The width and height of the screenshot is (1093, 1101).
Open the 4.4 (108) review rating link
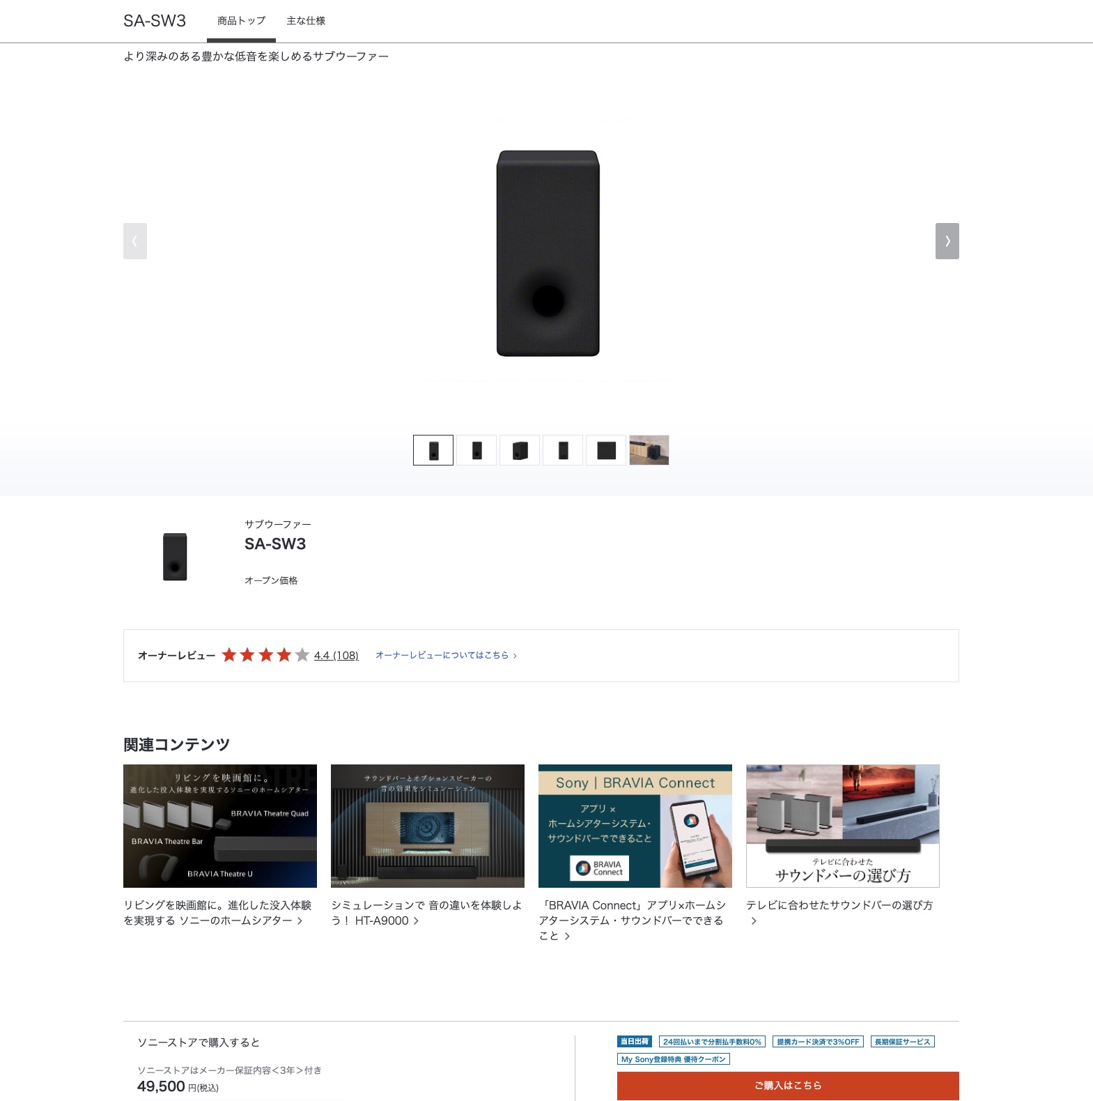click(x=336, y=655)
